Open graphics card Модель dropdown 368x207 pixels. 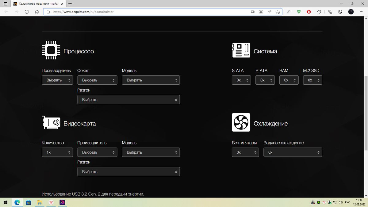151,152
